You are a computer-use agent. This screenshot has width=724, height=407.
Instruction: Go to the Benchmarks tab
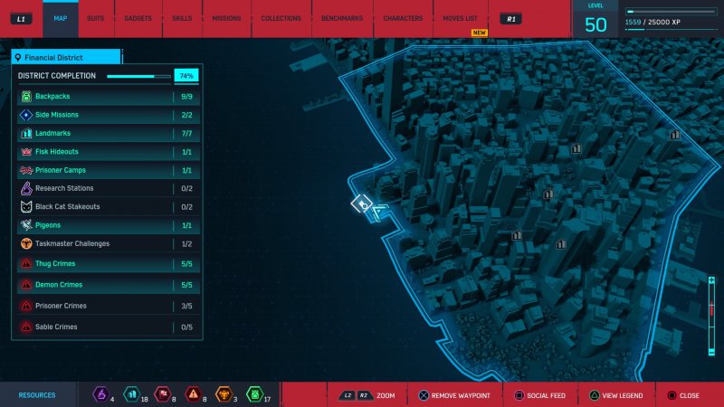coord(342,18)
